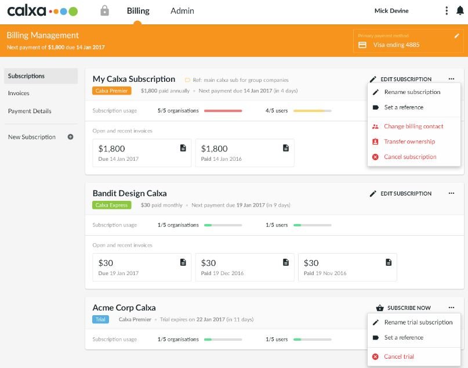Click the plus icon beside New Subscription

[70, 137]
